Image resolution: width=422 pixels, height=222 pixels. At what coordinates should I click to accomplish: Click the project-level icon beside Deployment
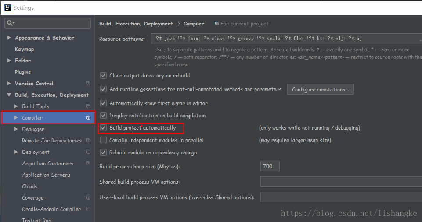point(88,152)
